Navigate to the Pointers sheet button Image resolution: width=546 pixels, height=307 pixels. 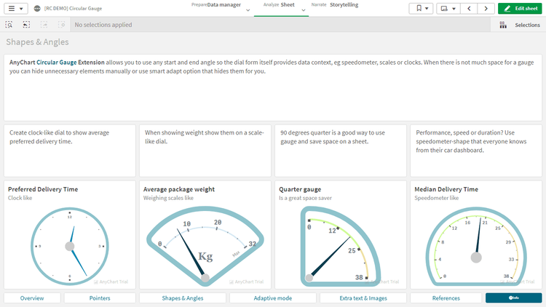pos(100,298)
